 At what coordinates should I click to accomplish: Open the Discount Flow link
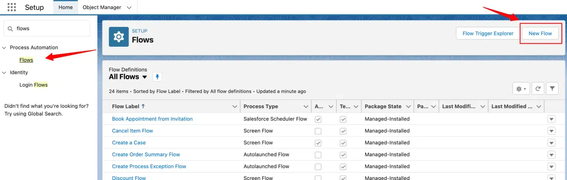click(x=129, y=177)
